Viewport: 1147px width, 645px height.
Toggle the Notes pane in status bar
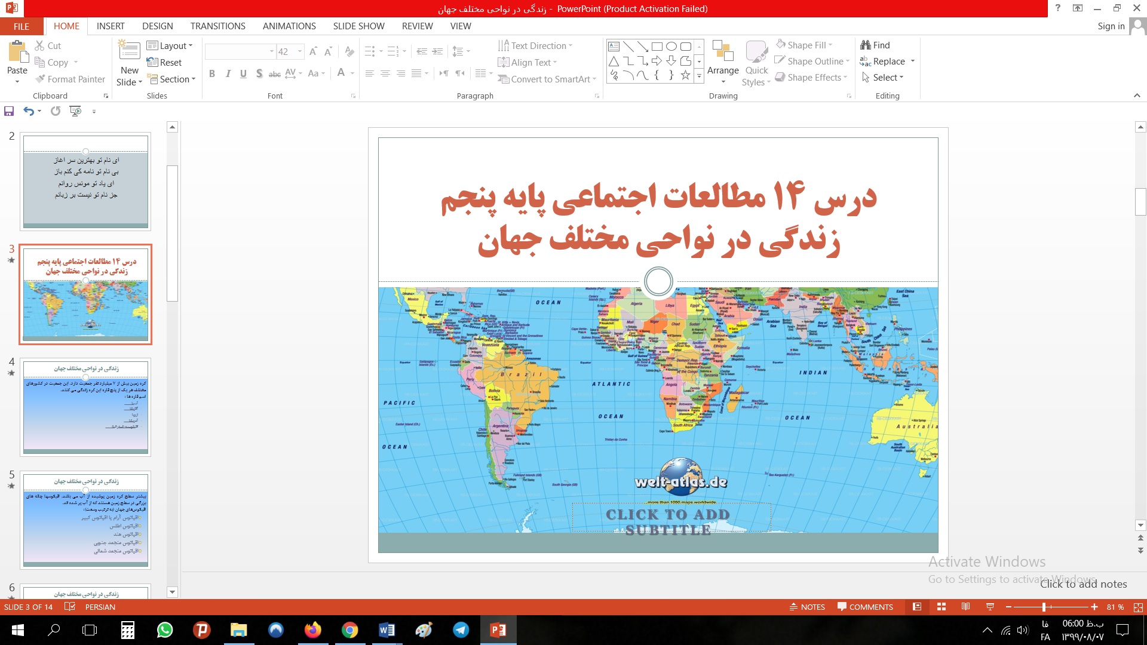click(807, 607)
